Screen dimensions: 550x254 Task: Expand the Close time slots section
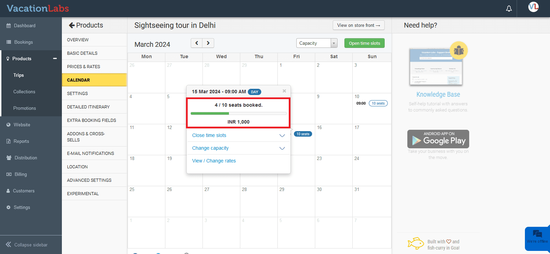282,136
